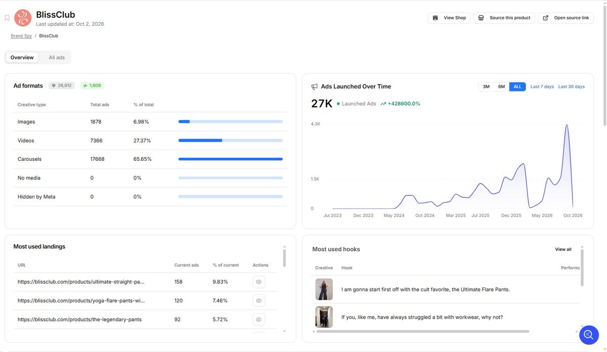The height and width of the screenshot is (352, 607).
Task: Click the green 1,609 active ads badge
Action: point(92,85)
